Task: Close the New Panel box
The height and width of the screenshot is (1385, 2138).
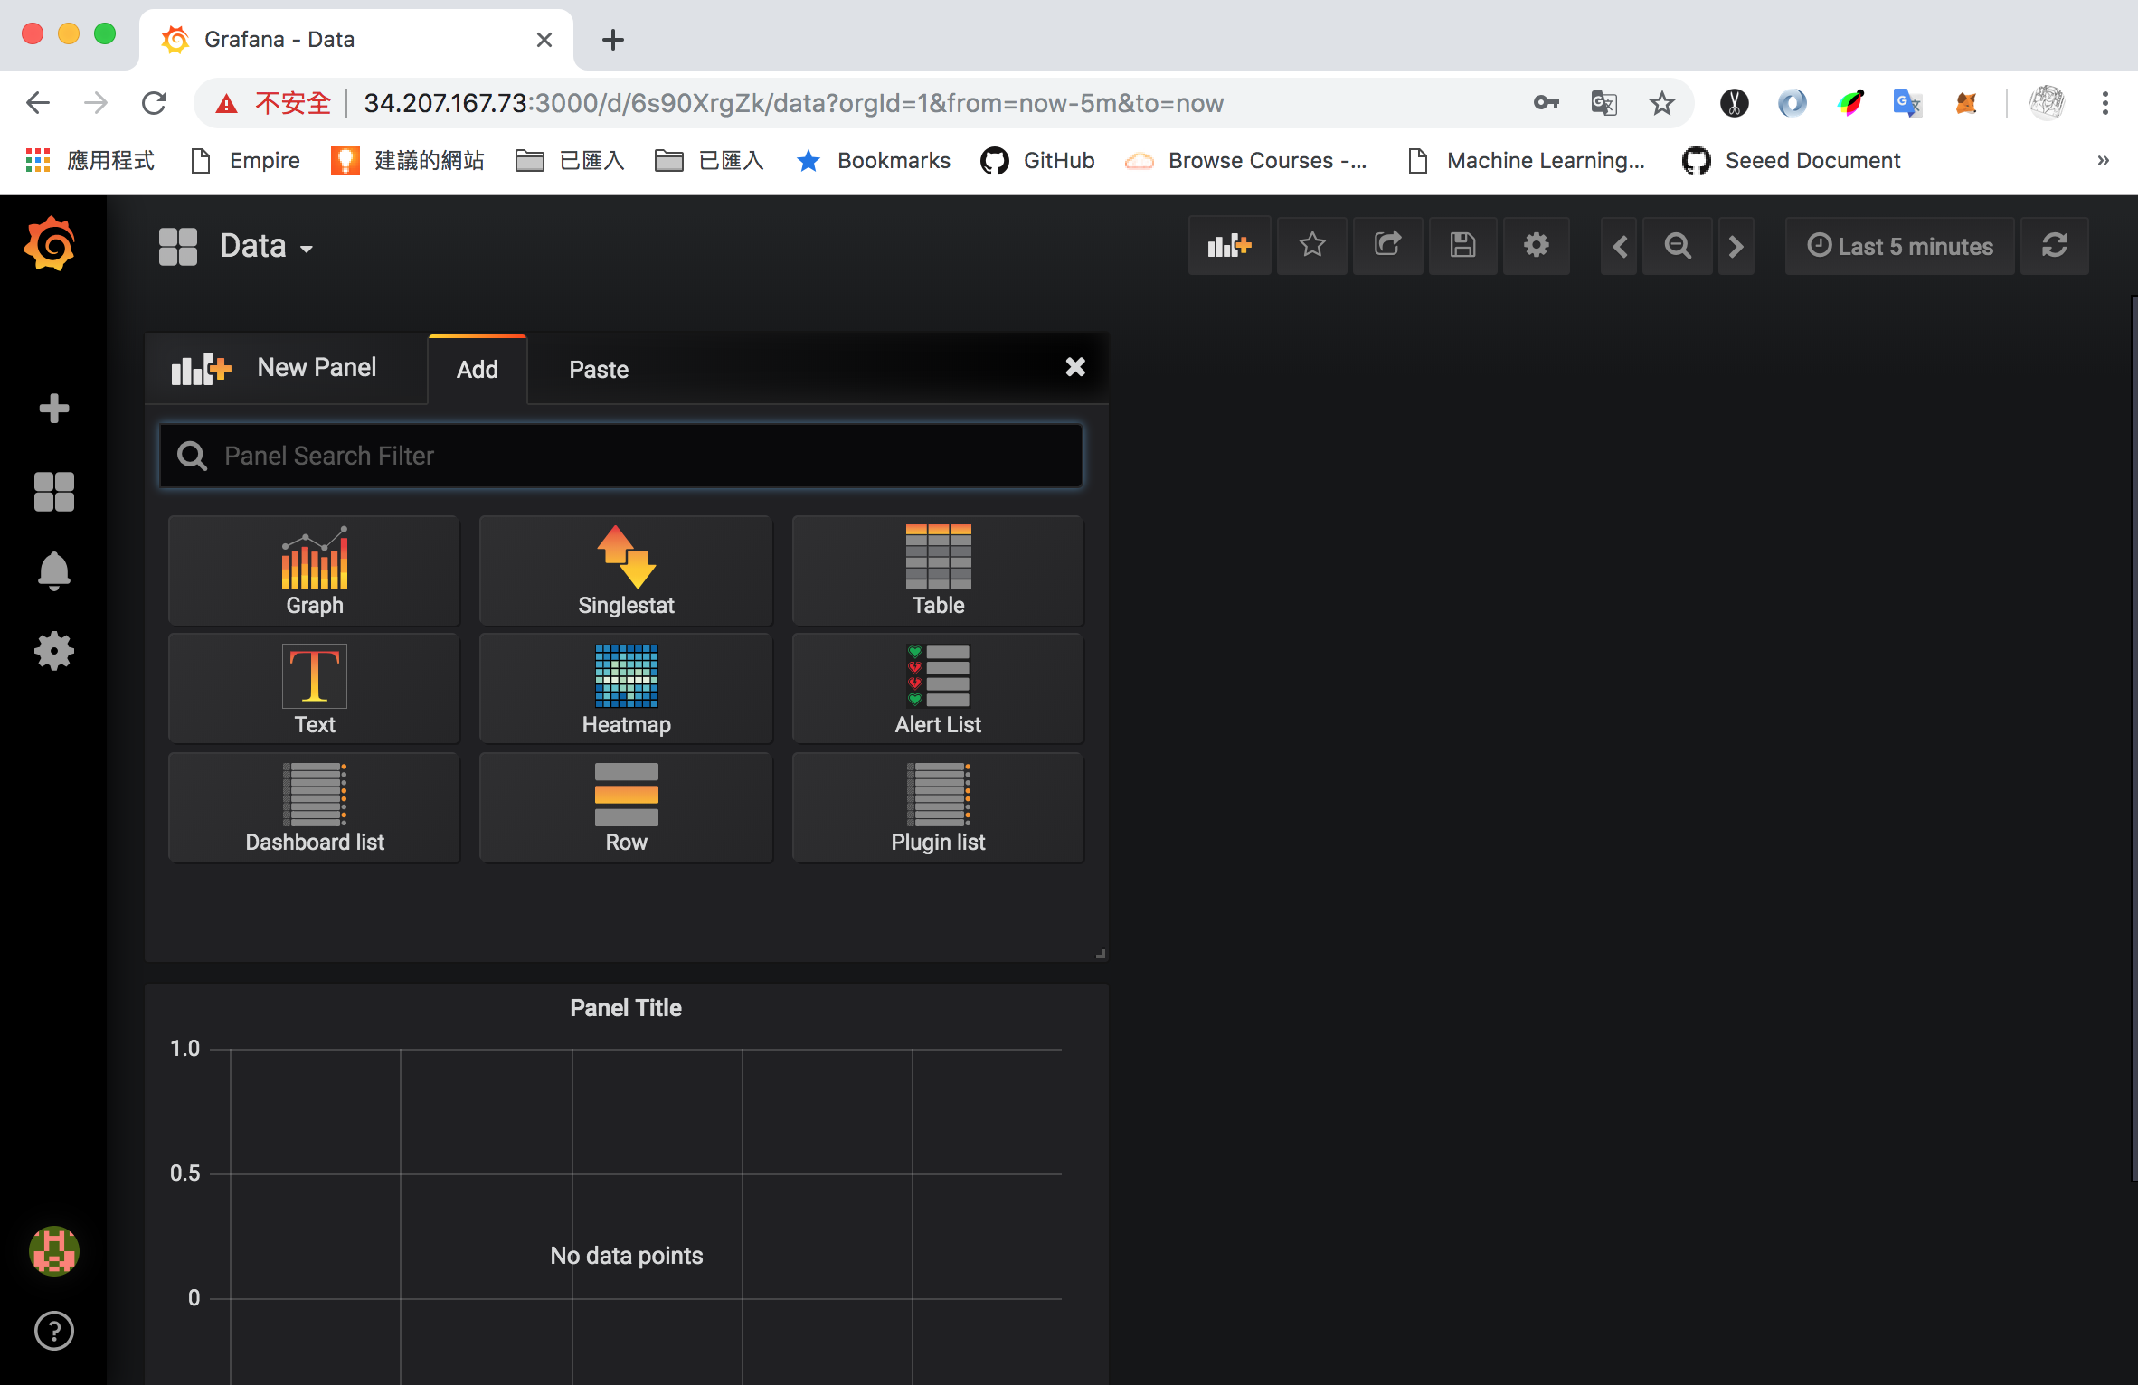Action: (1075, 367)
